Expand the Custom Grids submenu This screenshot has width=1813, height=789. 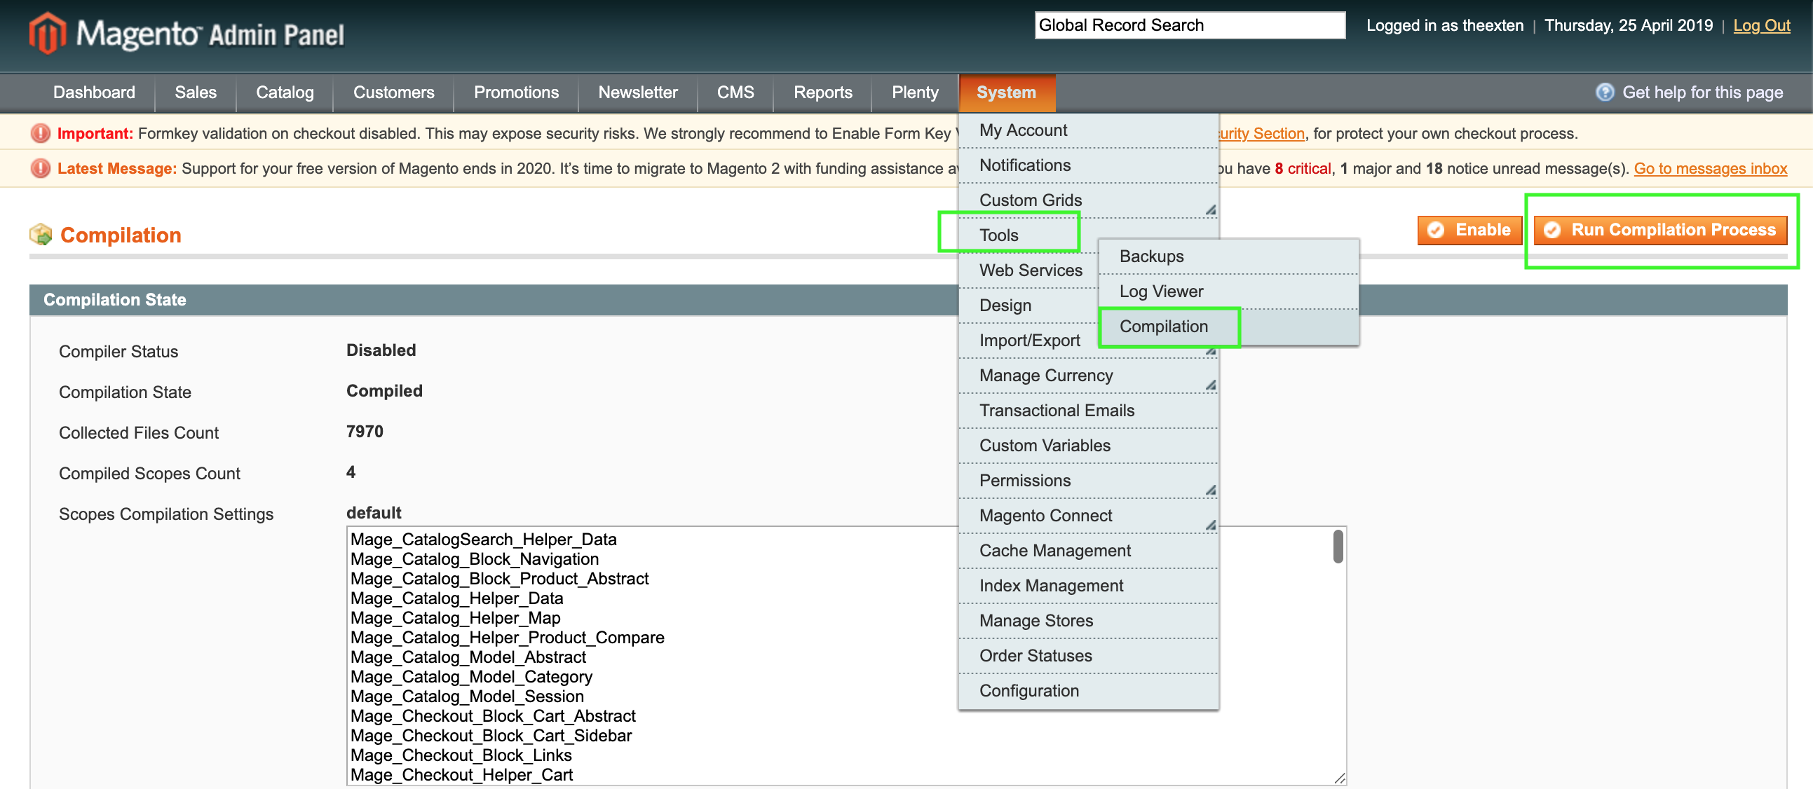[x=1088, y=200]
